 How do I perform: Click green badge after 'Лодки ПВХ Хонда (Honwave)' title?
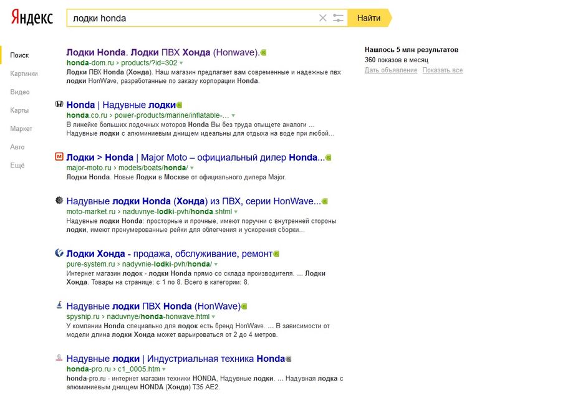[x=264, y=53]
